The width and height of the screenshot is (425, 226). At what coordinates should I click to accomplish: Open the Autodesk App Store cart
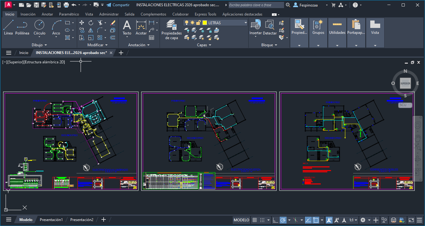pyautogui.click(x=334, y=5)
